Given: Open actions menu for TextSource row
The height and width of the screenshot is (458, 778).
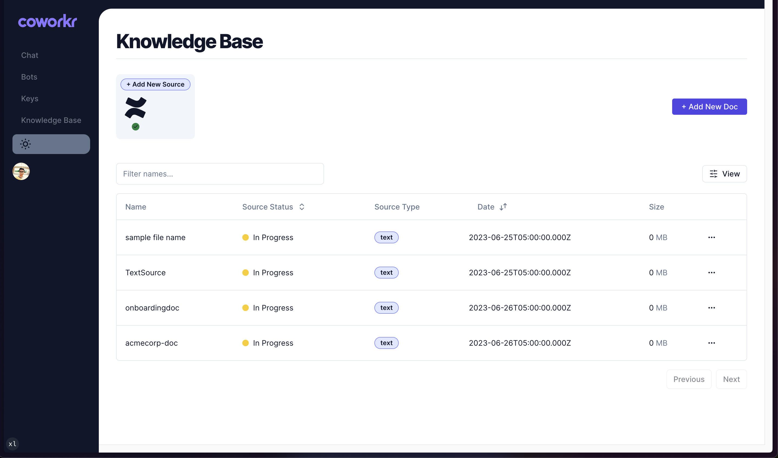Looking at the screenshot, I should [x=711, y=273].
